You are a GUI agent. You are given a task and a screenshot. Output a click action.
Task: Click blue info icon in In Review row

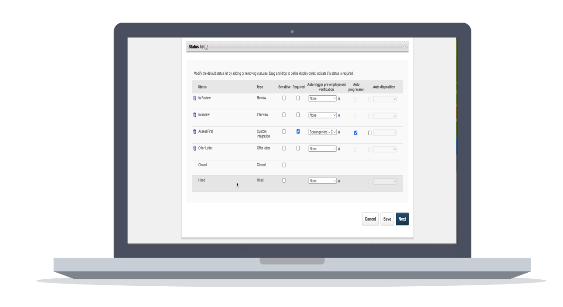pos(339,99)
